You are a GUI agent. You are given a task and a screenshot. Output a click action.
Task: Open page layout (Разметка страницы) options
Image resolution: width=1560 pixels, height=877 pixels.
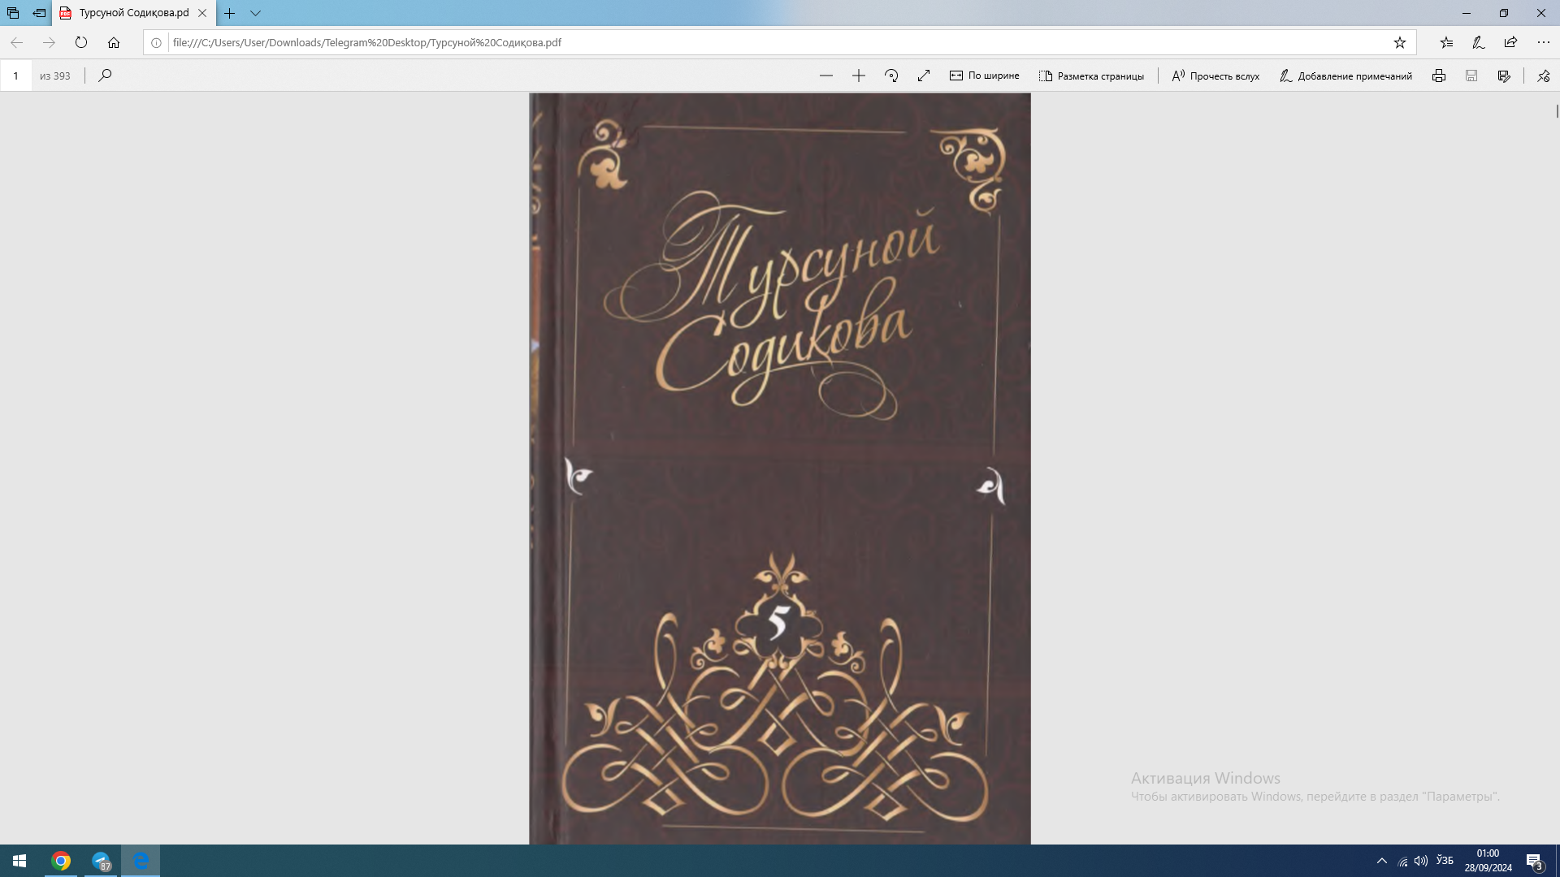coord(1091,76)
